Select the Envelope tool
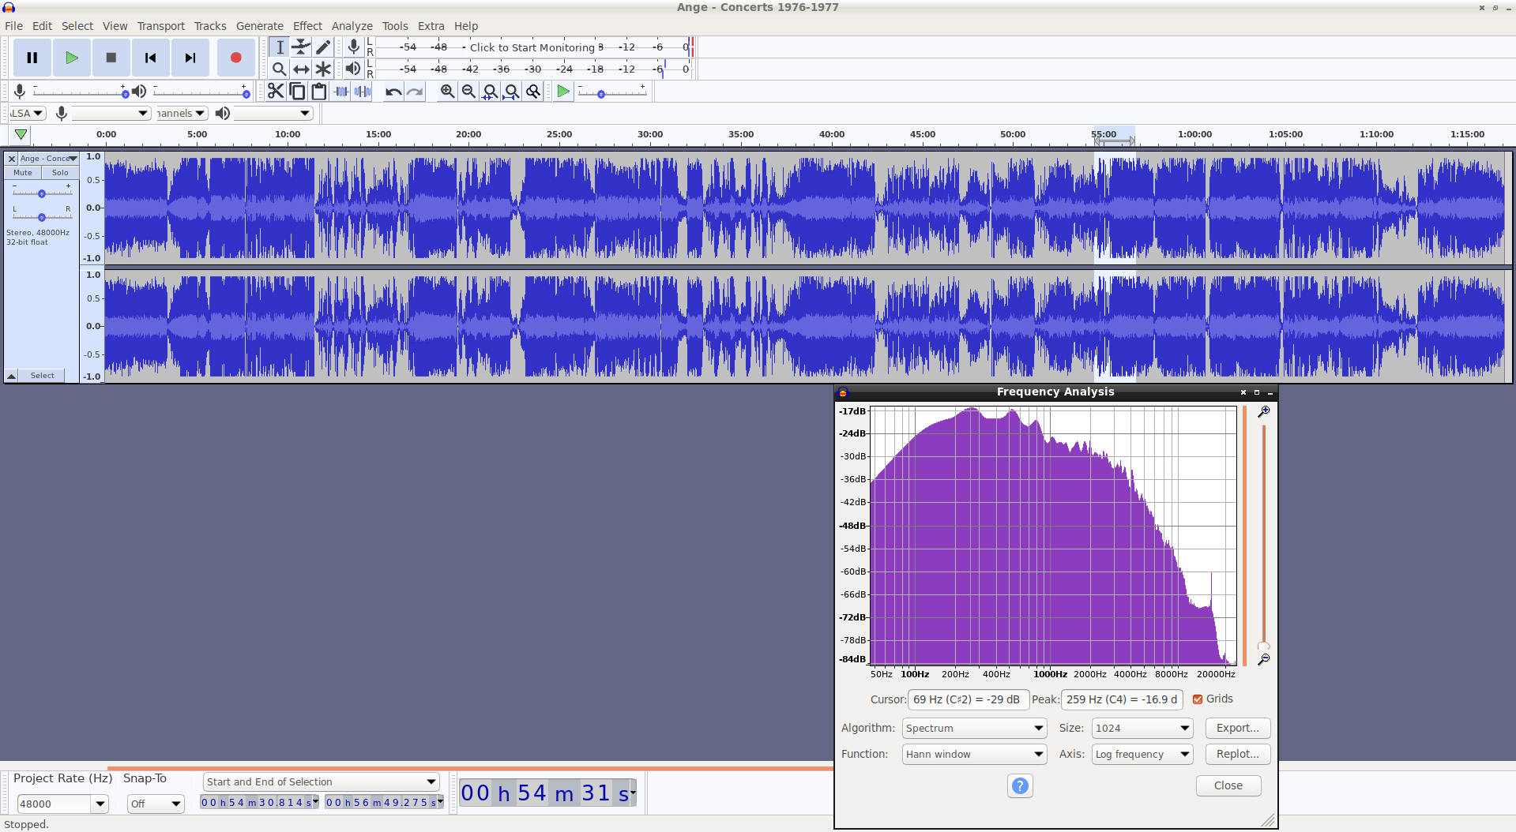The height and width of the screenshot is (832, 1516). coord(301,47)
